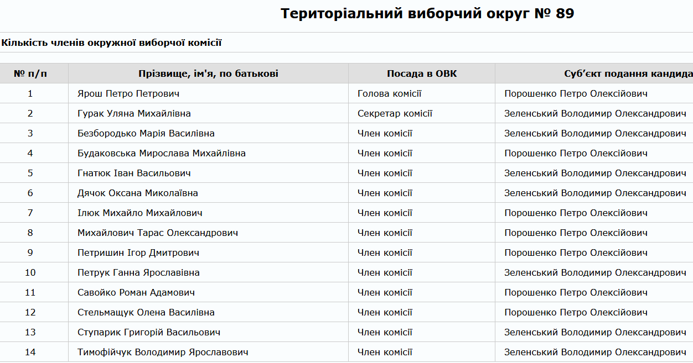Viewport: 693px width, 363px height.
Task: Click the name Гнатюк Іван Васильович
Action: click(134, 173)
